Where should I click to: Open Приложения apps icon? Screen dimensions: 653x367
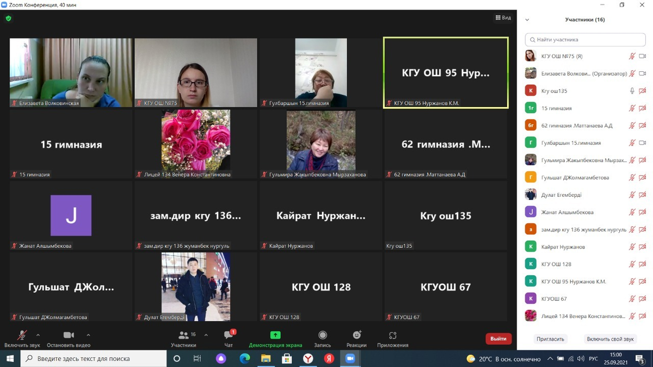click(x=392, y=335)
